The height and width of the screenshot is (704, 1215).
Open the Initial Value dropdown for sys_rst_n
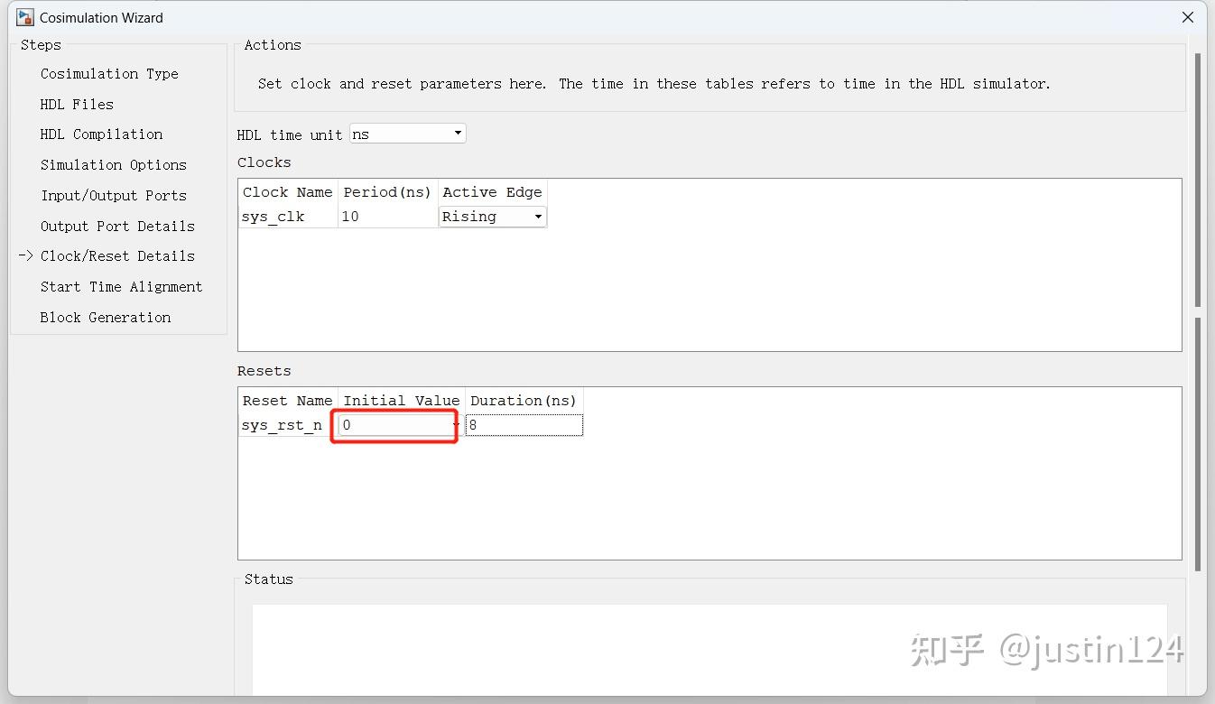[398, 425]
